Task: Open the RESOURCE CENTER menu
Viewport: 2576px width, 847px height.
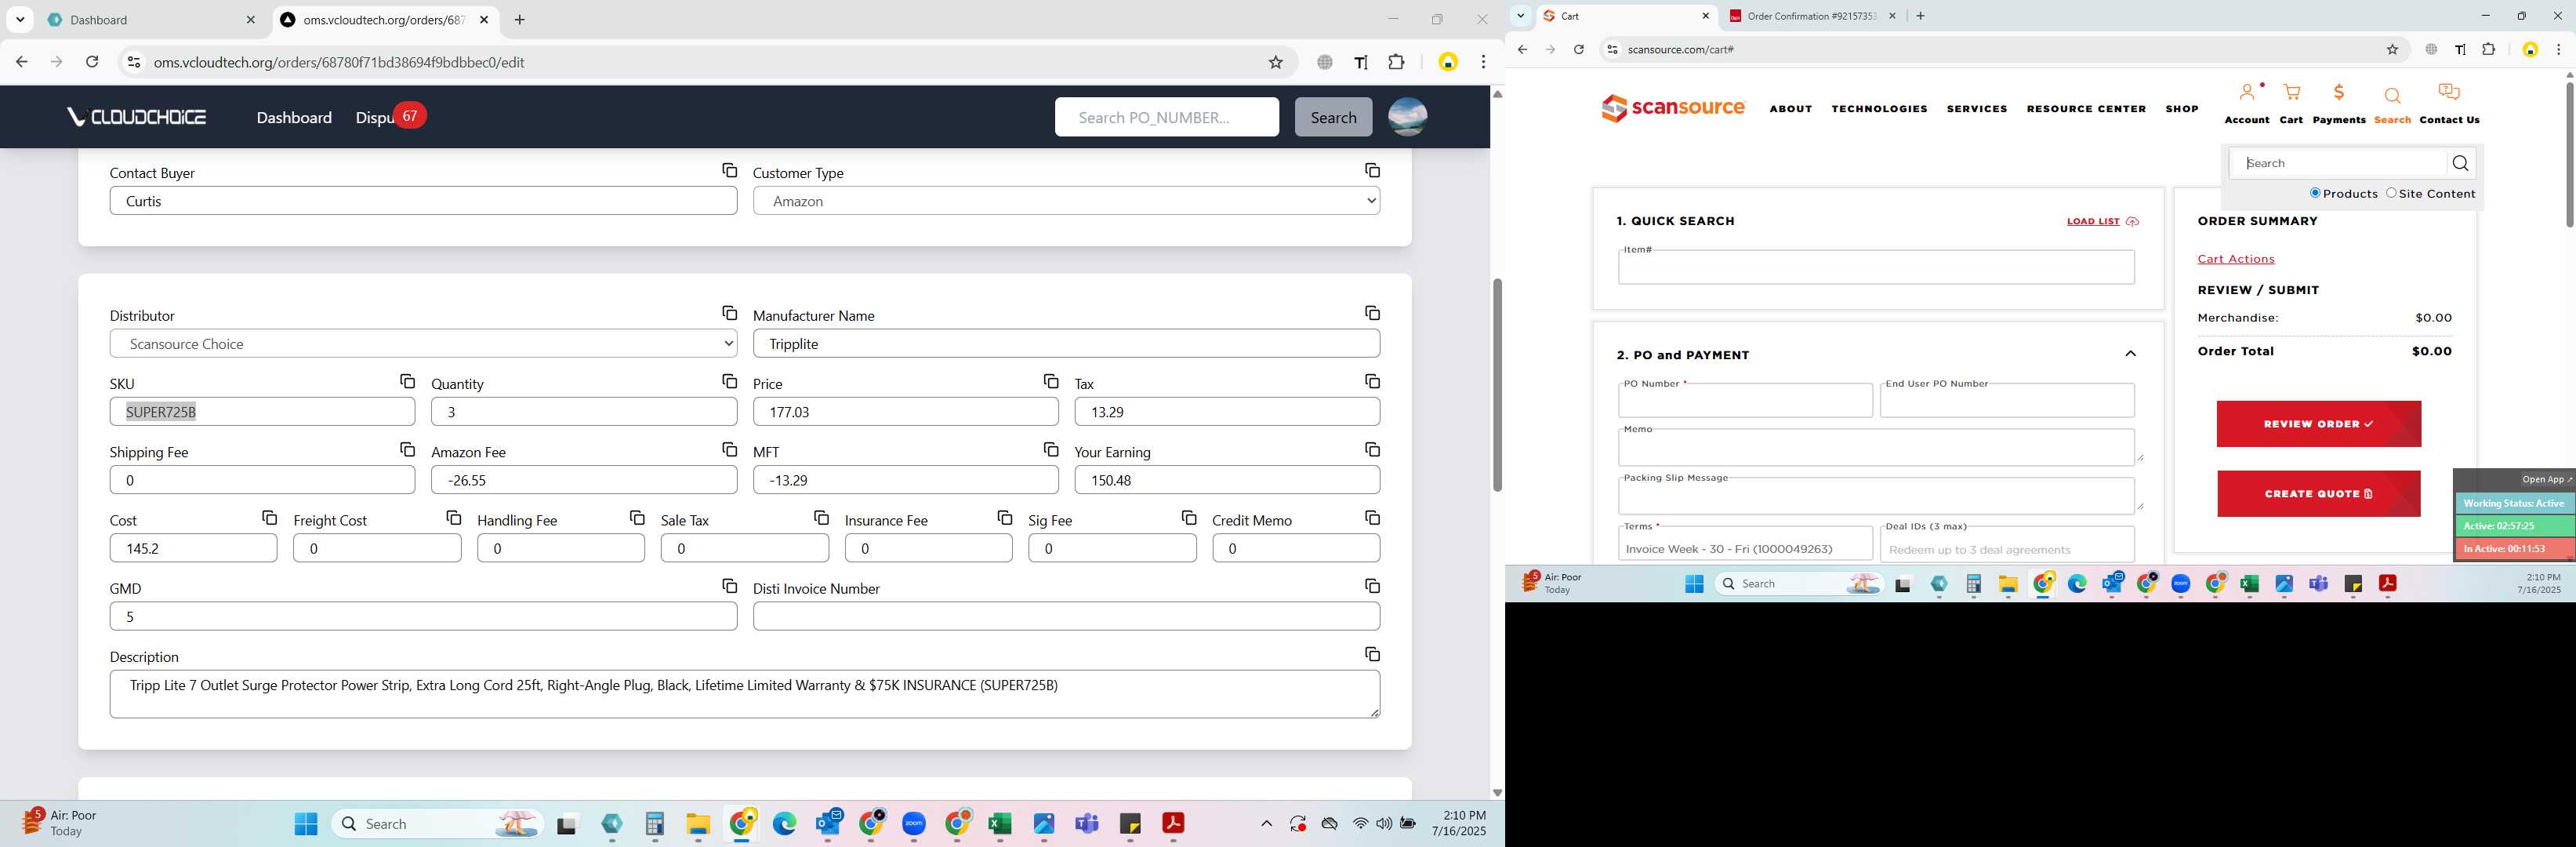Action: click(x=2086, y=109)
